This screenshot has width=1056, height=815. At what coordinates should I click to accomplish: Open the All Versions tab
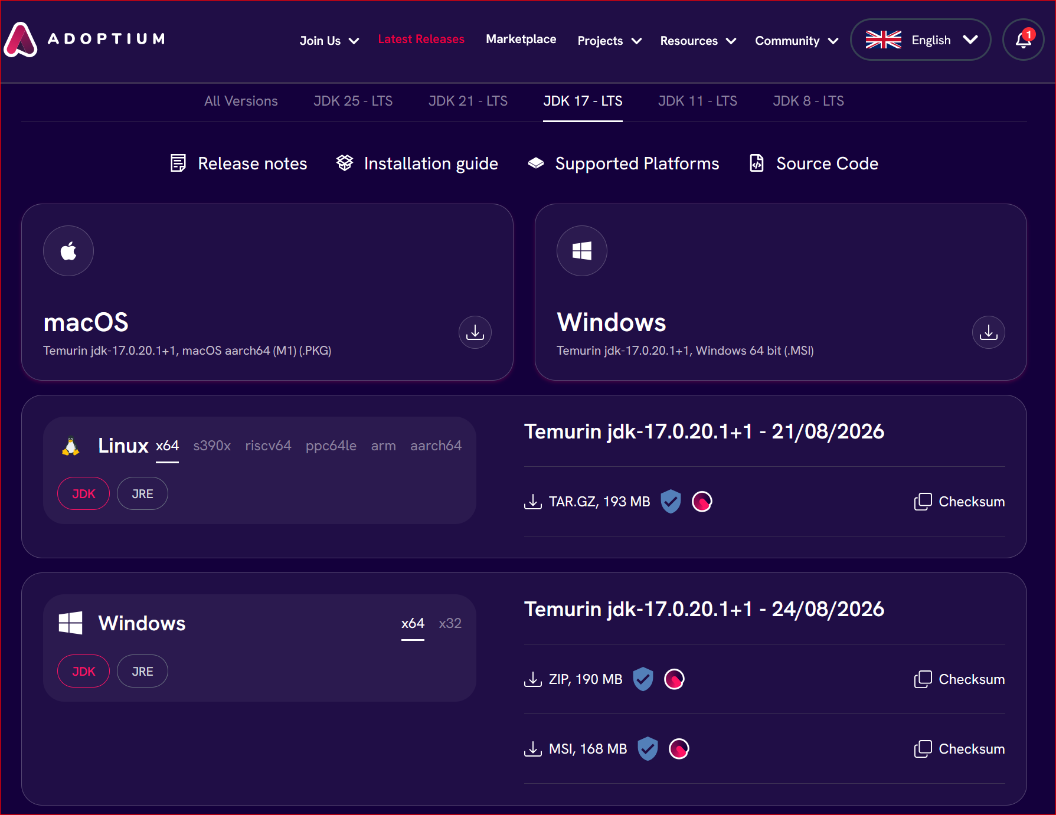241,101
